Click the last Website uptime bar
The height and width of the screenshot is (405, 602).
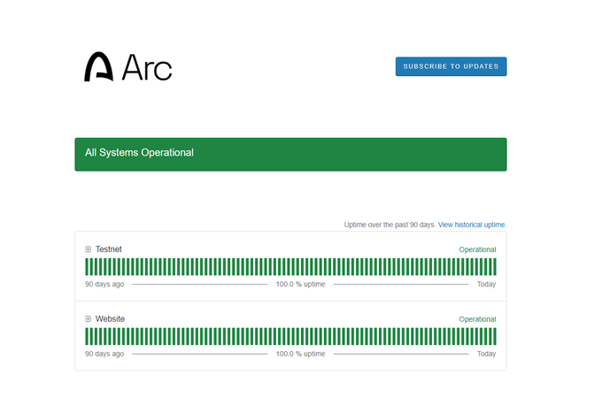495,336
